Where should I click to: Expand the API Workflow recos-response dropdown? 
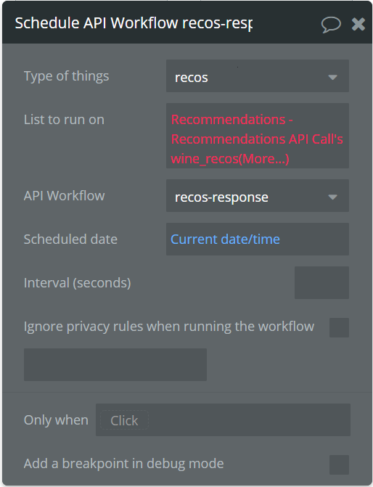[x=258, y=196]
